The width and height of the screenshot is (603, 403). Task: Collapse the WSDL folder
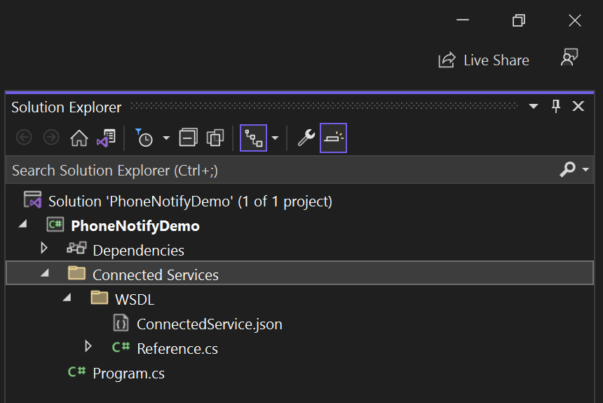click(x=67, y=298)
